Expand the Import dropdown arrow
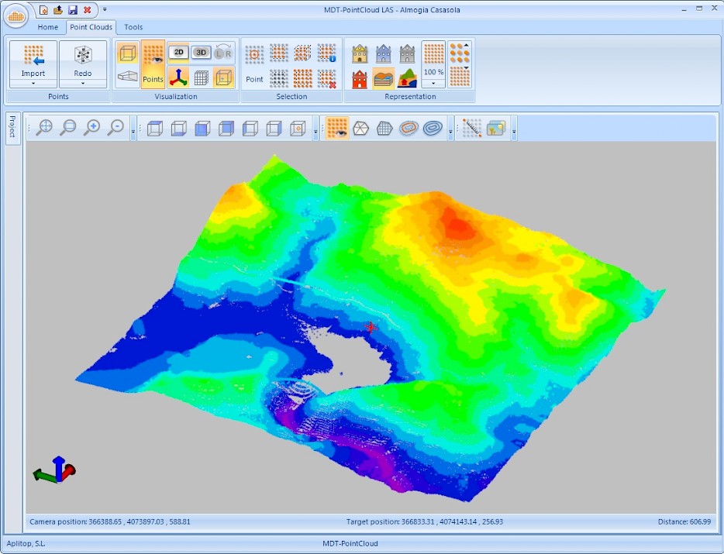Viewport: 724px width, 554px height. point(33,83)
